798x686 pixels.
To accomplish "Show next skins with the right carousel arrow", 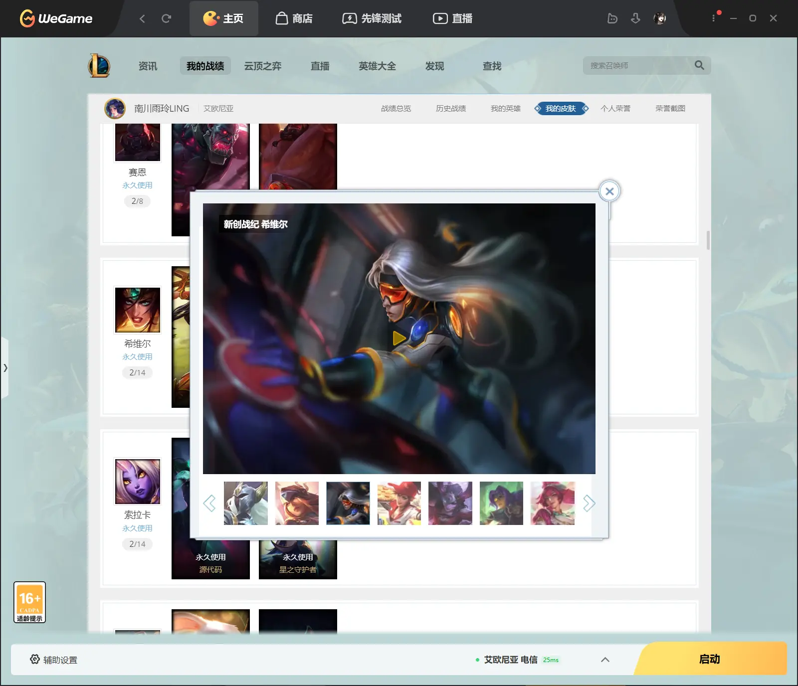I will click(589, 503).
